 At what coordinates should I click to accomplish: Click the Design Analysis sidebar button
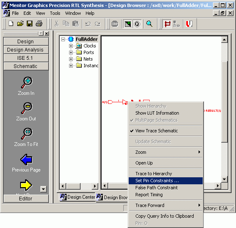pyautogui.click(x=26, y=49)
